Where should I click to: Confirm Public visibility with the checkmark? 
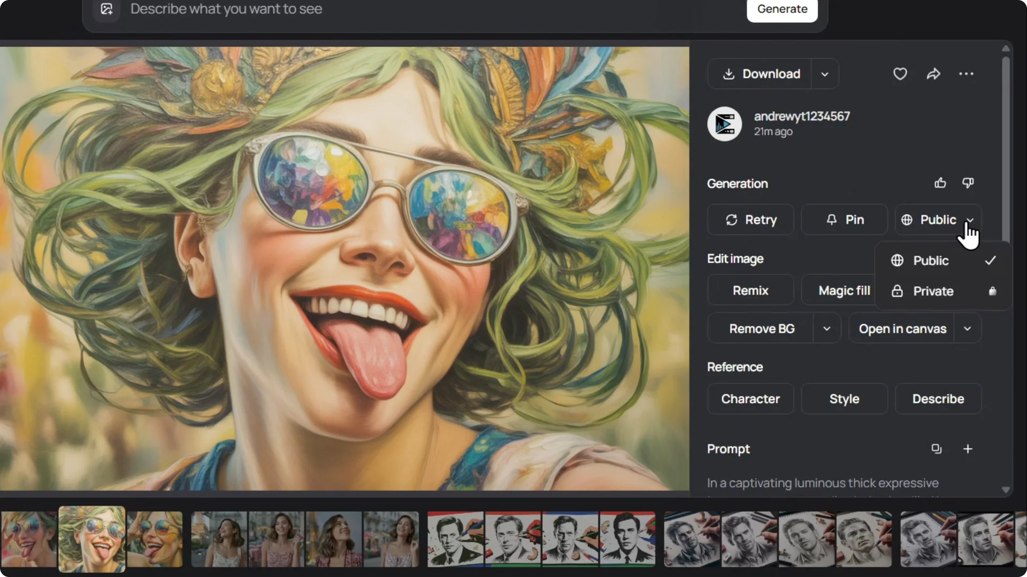tap(990, 260)
